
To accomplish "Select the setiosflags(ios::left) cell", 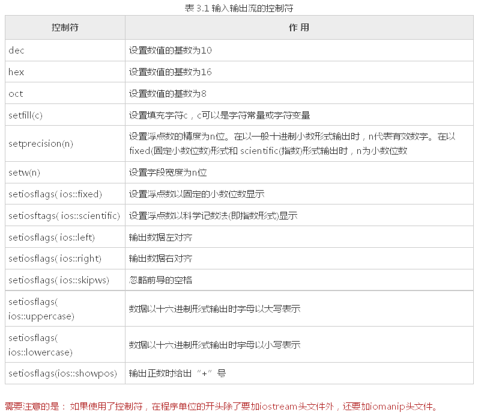I will click(52, 237).
